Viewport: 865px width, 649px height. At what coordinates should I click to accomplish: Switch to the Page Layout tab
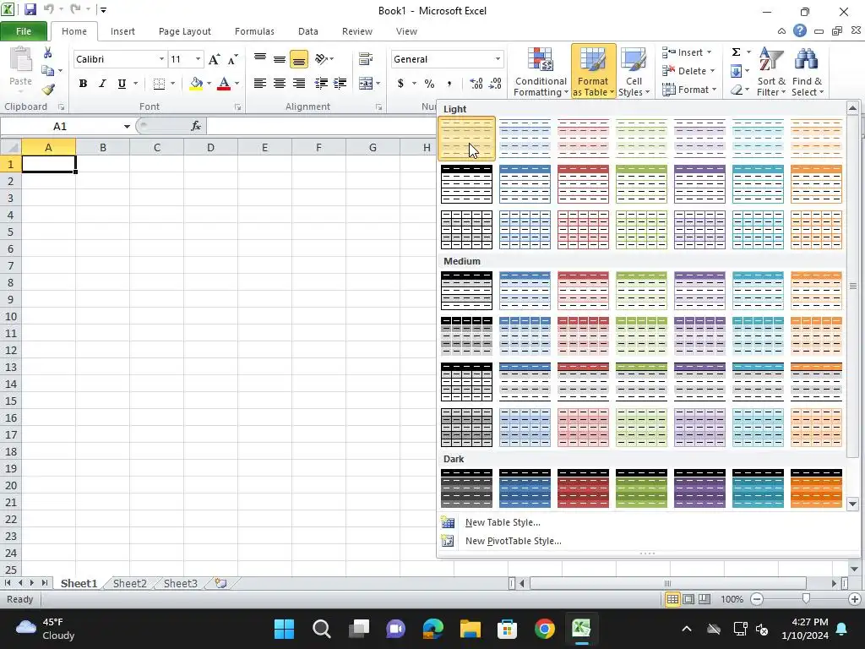pyautogui.click(x=184, y=31)
